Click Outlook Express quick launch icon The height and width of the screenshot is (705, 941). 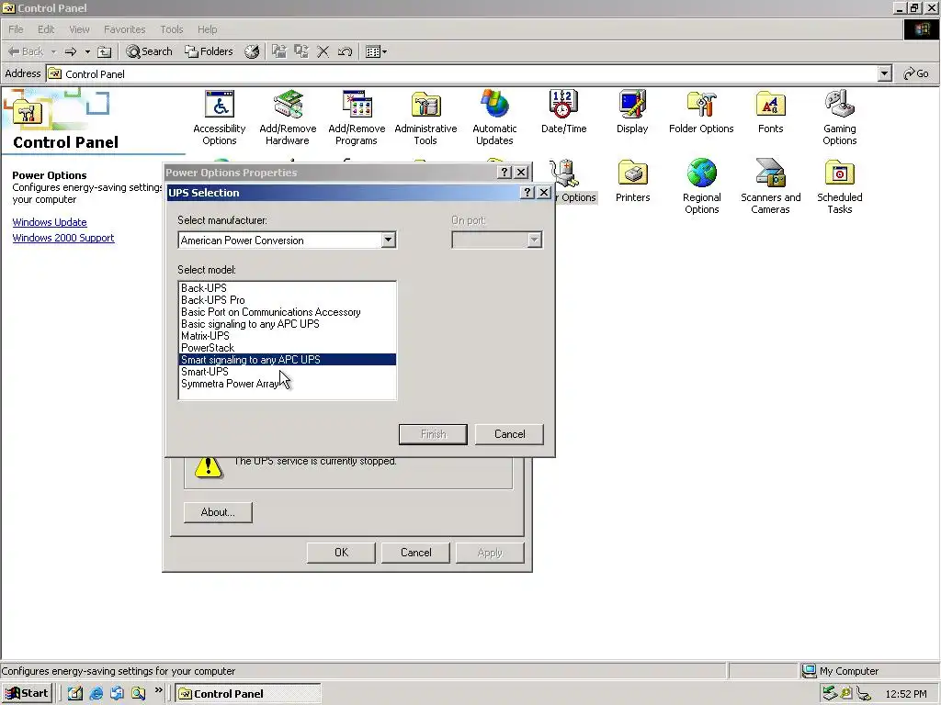117,694
